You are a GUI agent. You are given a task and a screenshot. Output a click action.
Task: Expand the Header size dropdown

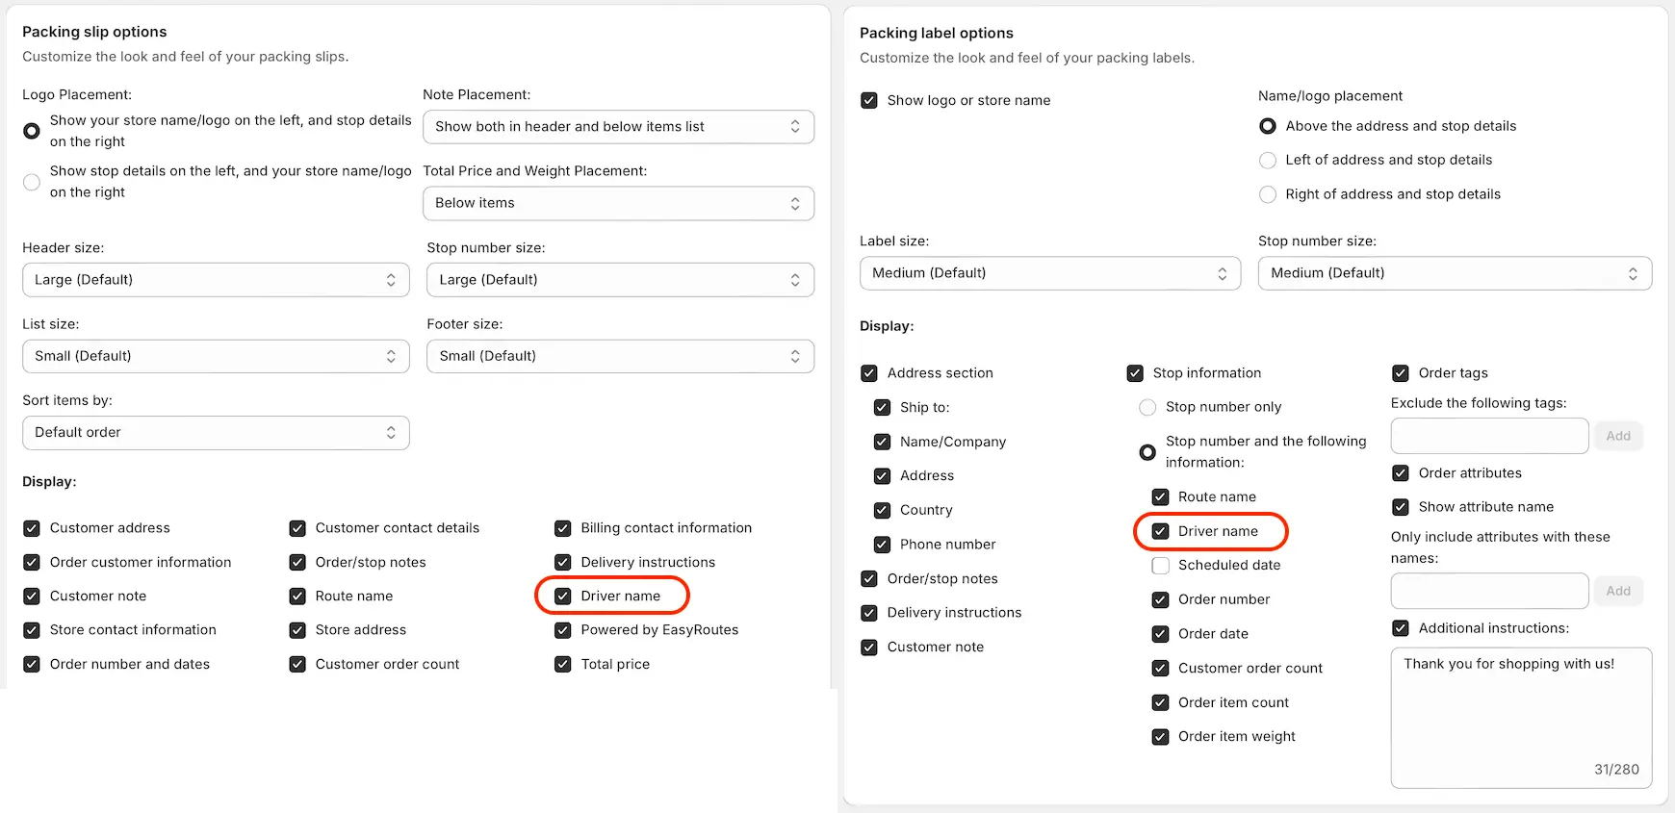(216, 280)
